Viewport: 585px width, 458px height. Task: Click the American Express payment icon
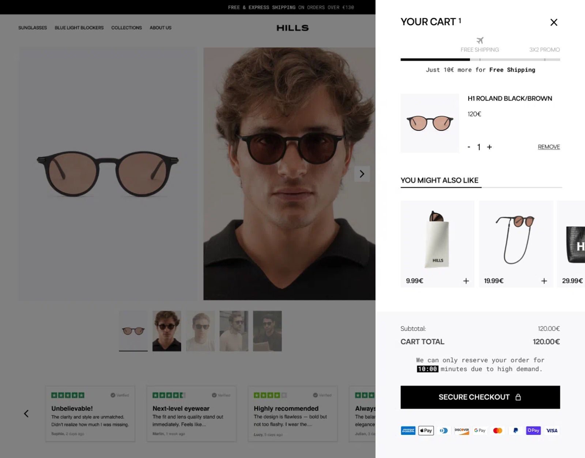(408, 430)
